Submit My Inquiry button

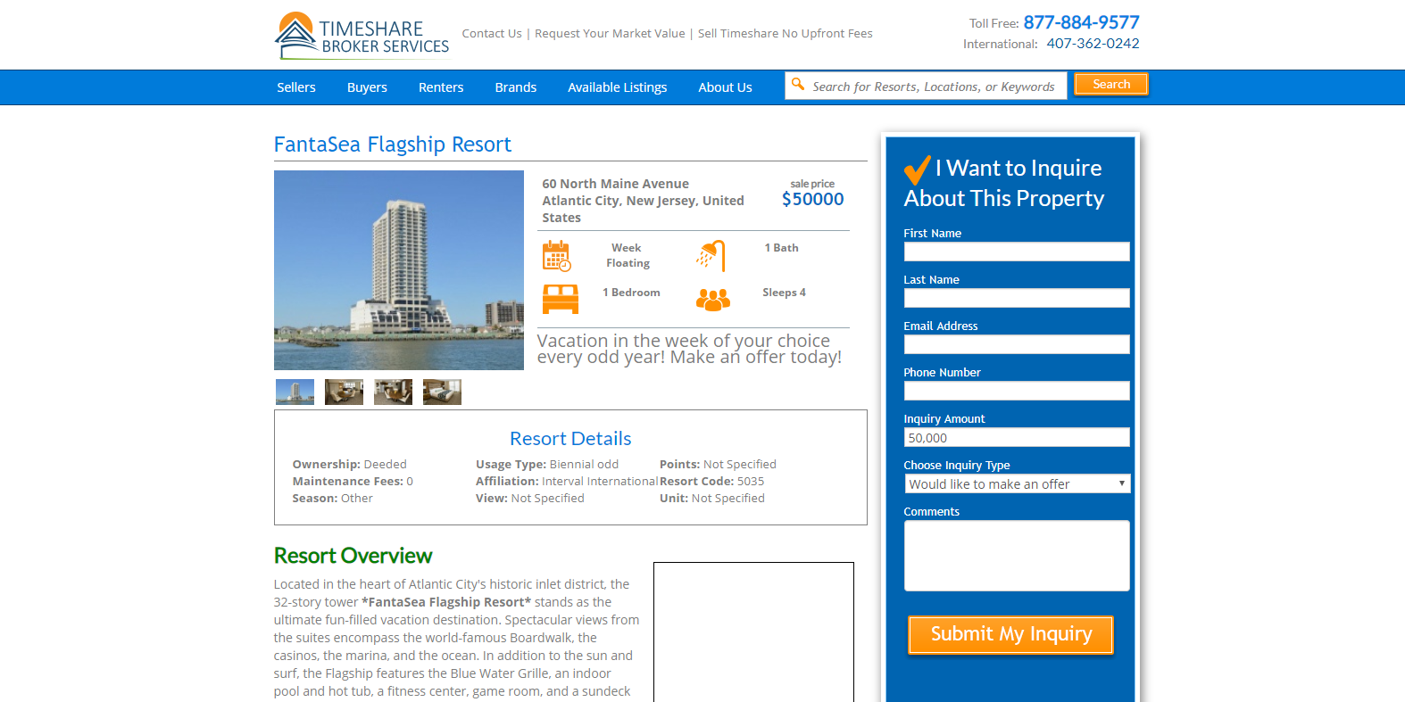click(1010, 635)
